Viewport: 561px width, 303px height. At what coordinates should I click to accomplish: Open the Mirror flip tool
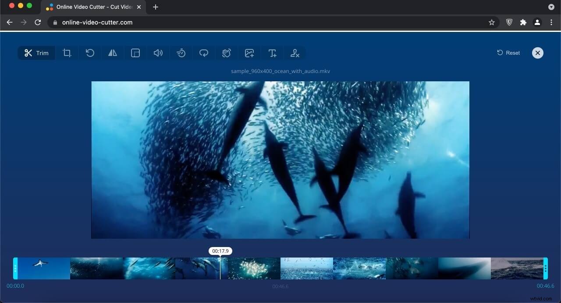[113, 53]
